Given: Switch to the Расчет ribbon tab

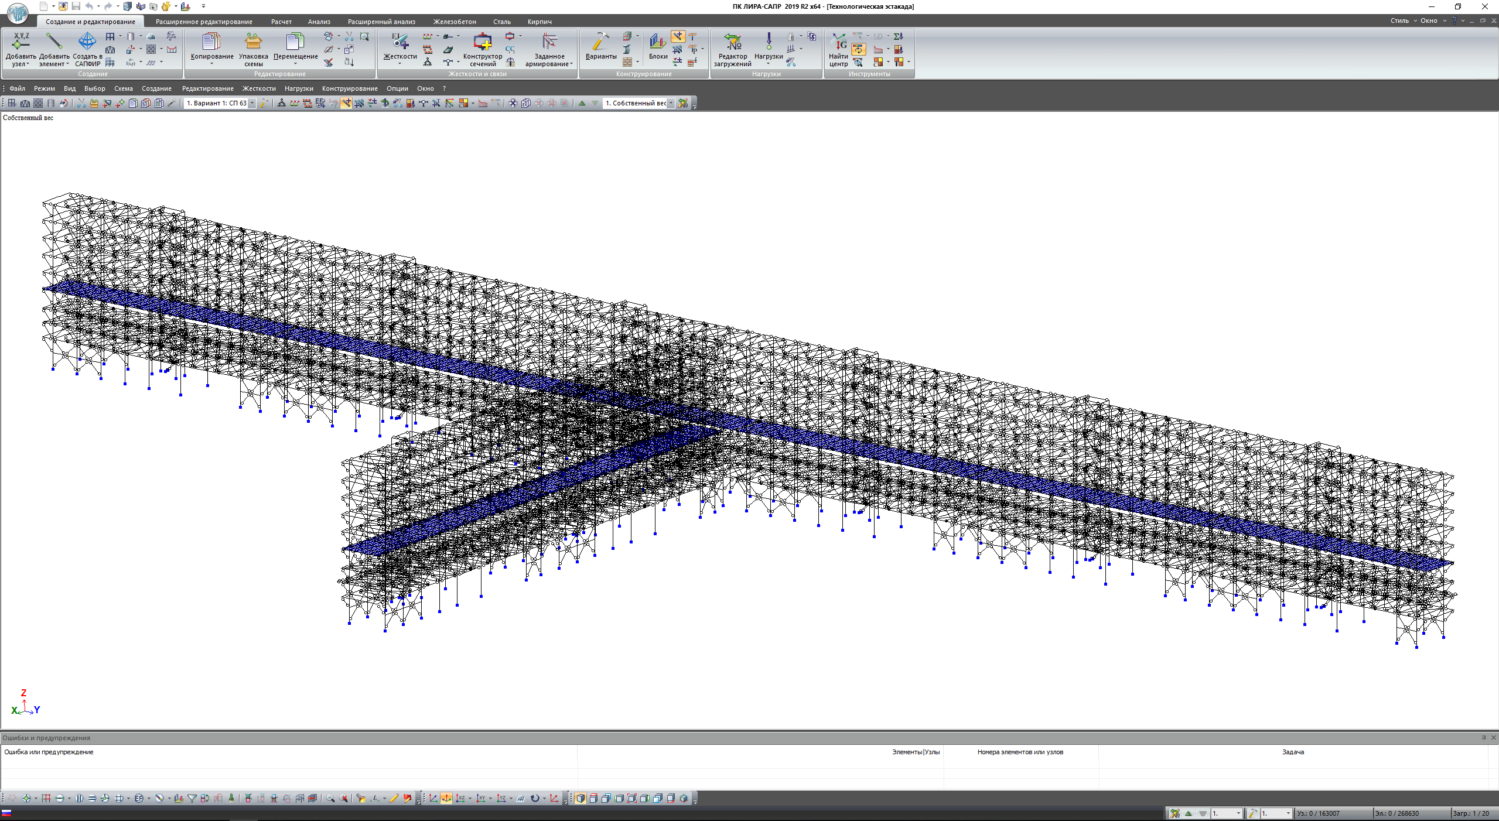Looking at the screenshot, I should [281, 22].
